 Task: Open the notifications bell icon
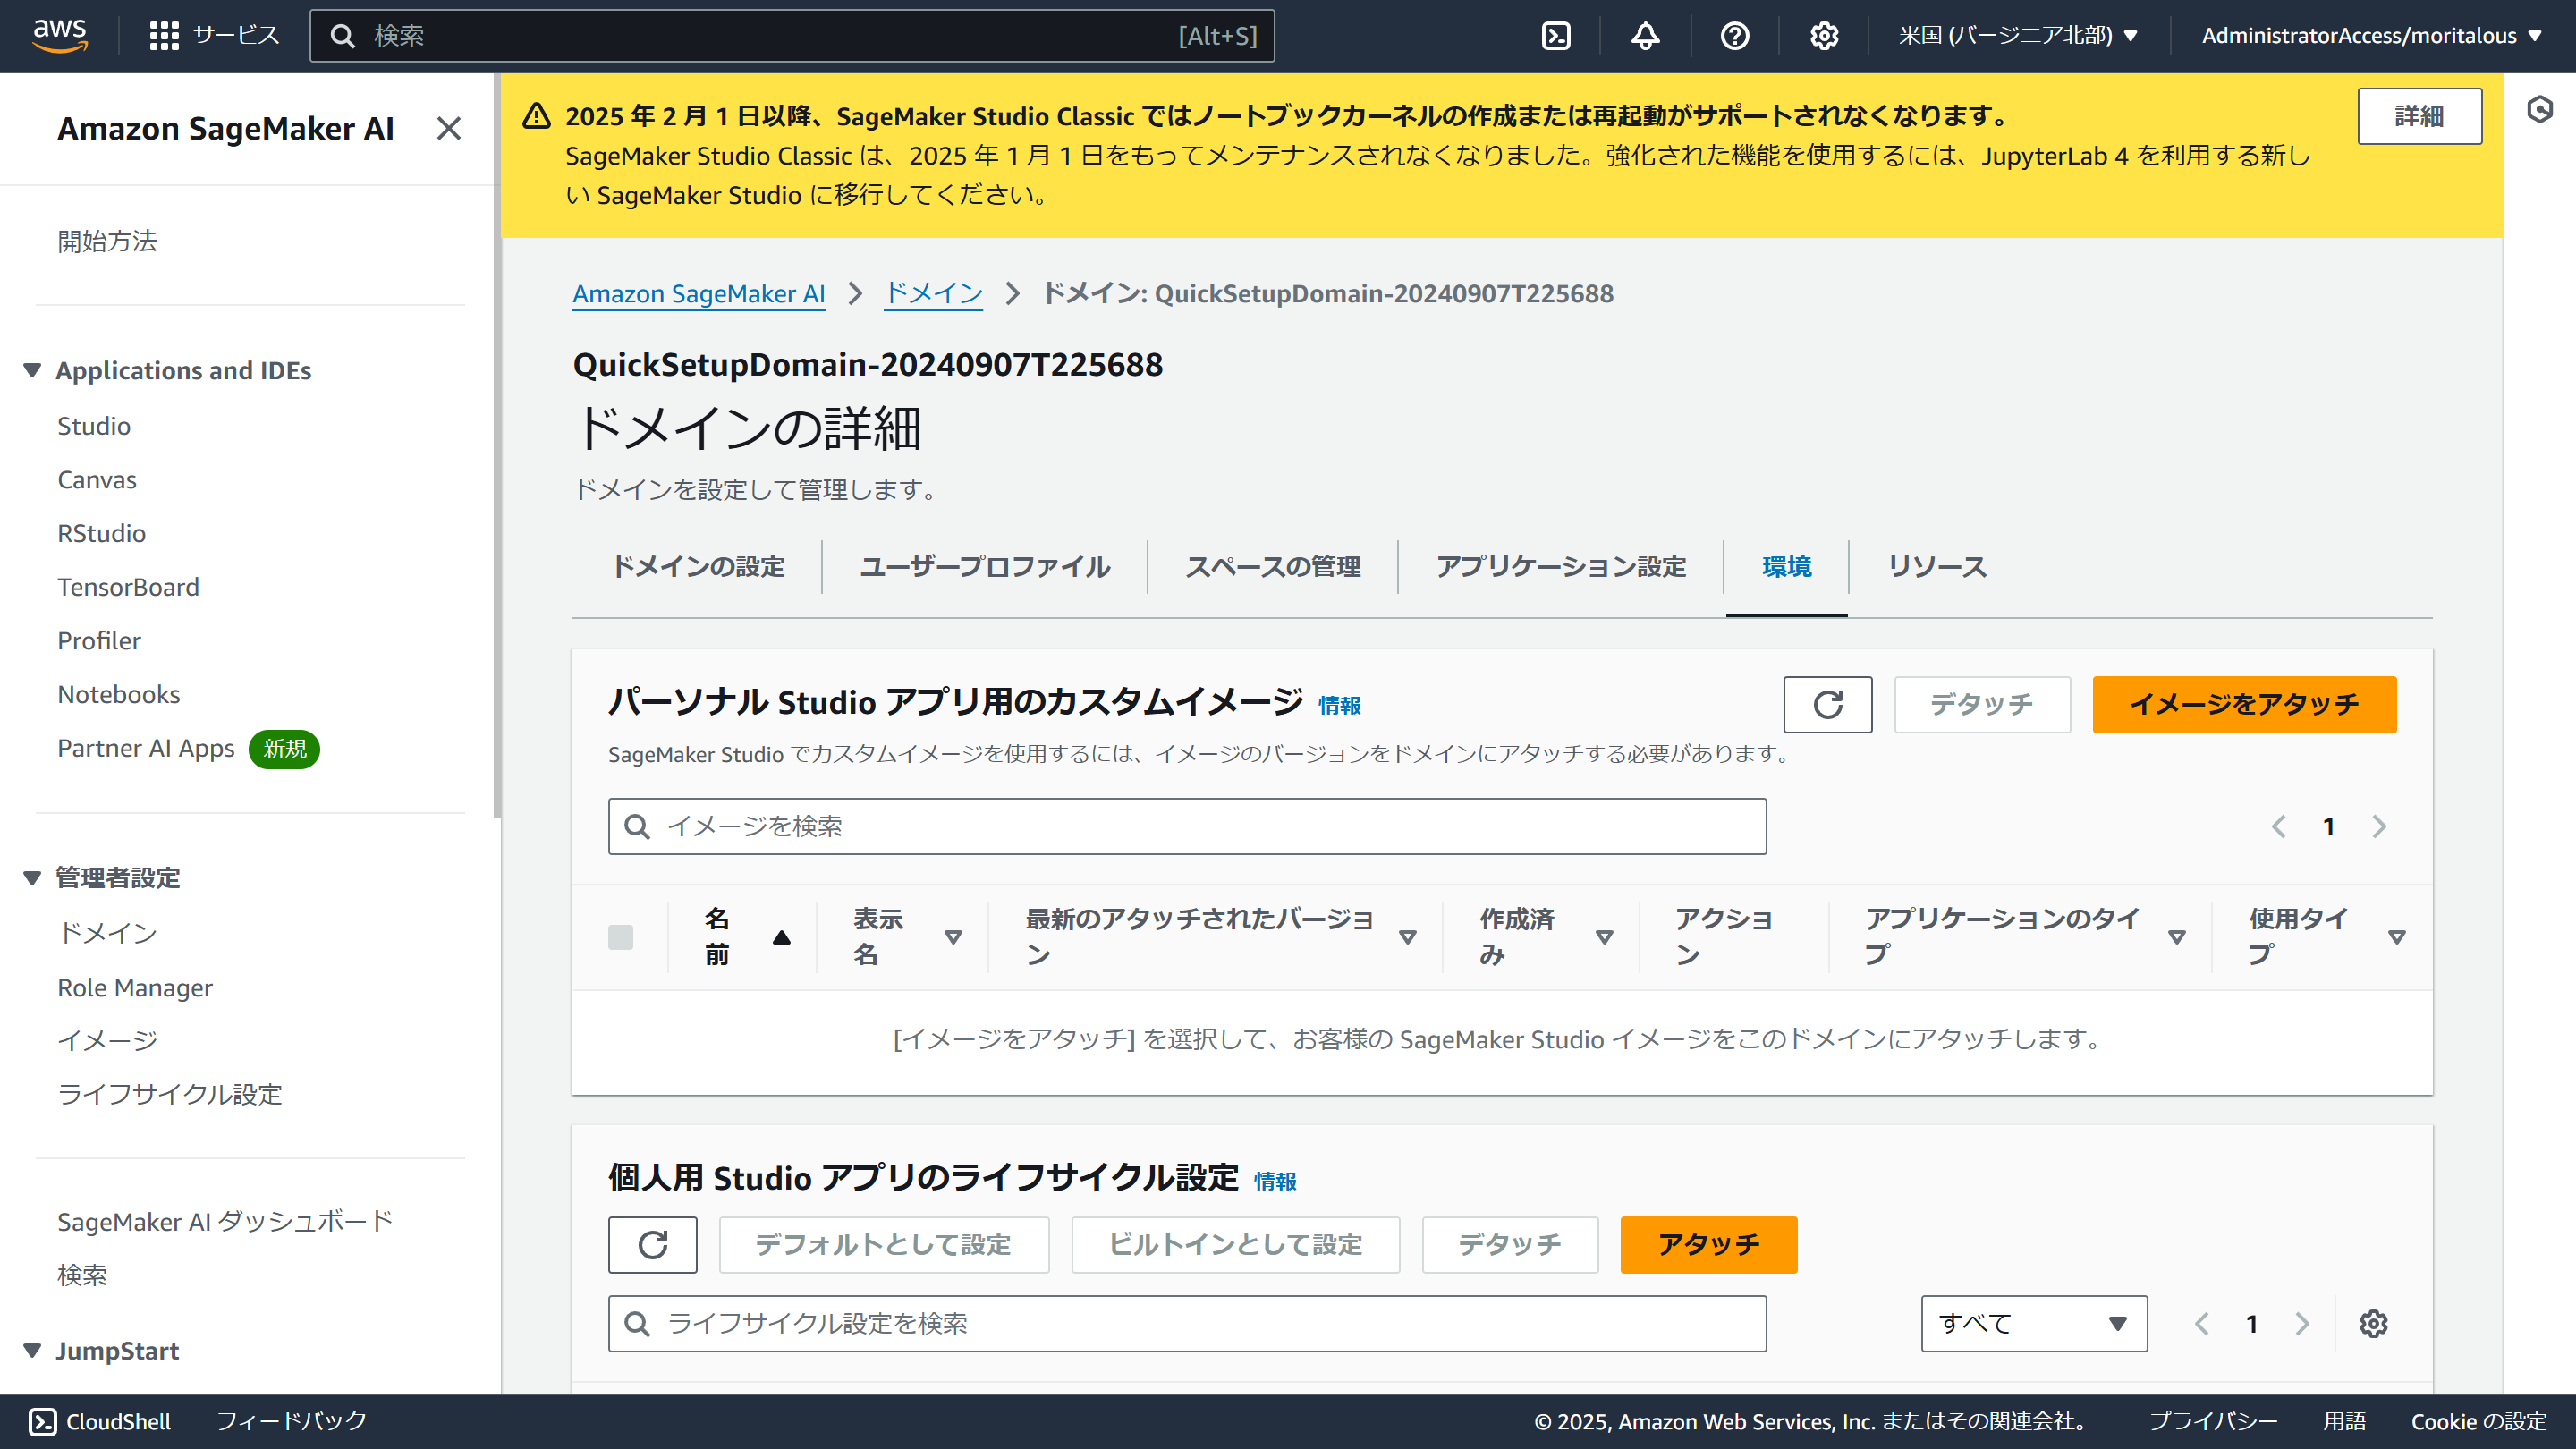(1643, 36)
